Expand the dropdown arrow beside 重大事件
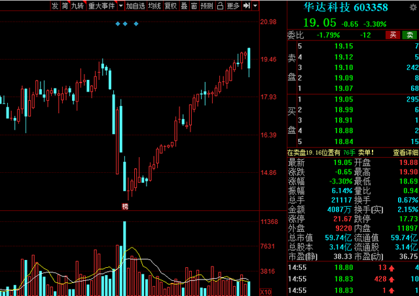This screenshot has height=296, width=419. click(x=120, y=6)
